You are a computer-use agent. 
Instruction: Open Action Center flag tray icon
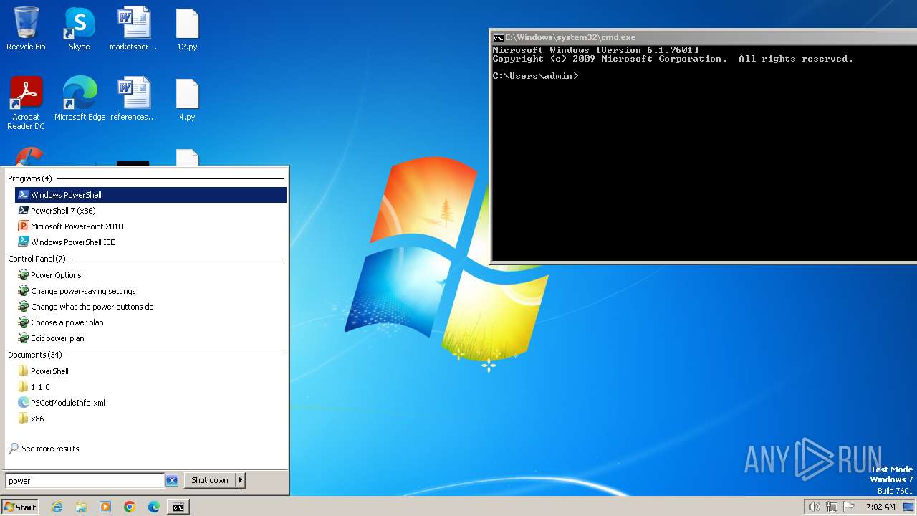click(849, 507)
